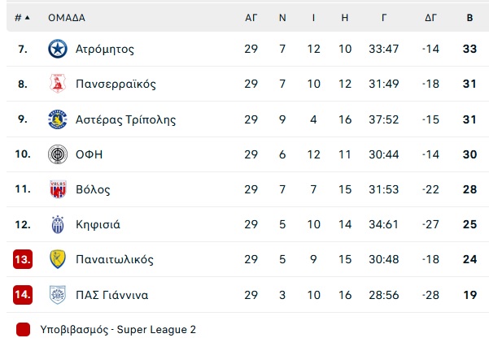The image size is (489, 364).
Task: Select the Βόλος team logo
Action: click(58, 189)
